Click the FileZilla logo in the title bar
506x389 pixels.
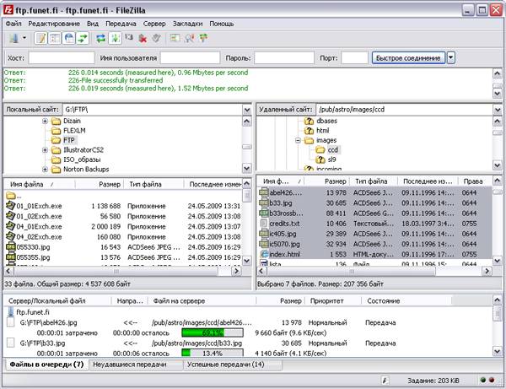[x=8, y=10]
